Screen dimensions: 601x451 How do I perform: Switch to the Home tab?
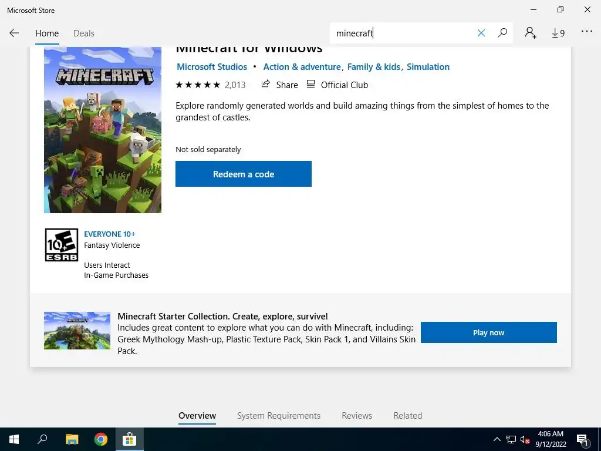47,33
